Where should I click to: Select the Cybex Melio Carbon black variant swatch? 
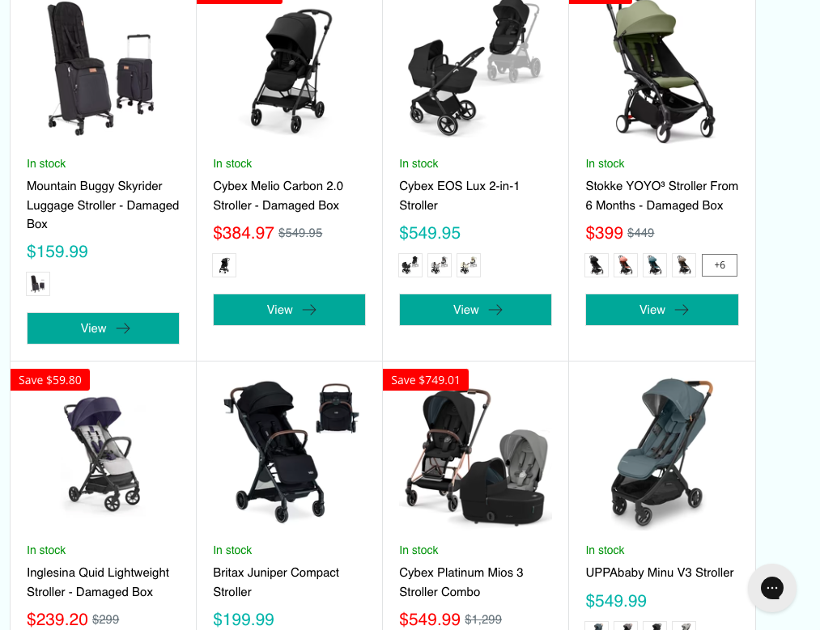(x=224, y=265)
